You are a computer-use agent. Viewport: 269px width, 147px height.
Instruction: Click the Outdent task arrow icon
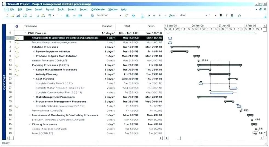149,15
